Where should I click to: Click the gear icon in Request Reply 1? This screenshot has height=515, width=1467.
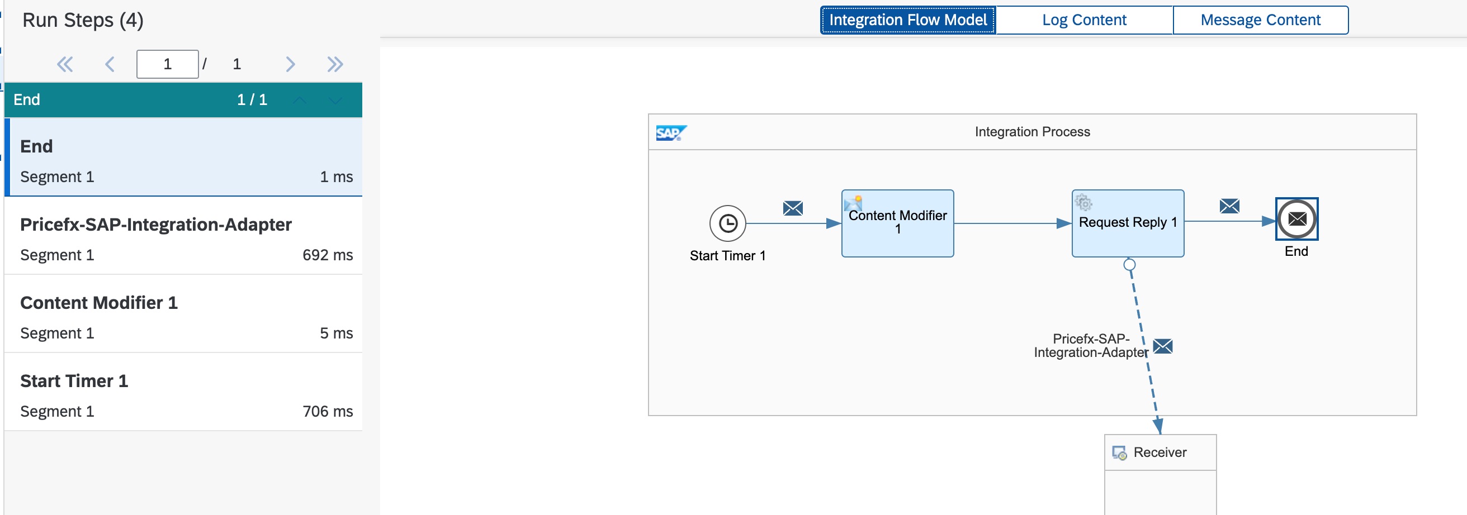(1083, 203)
